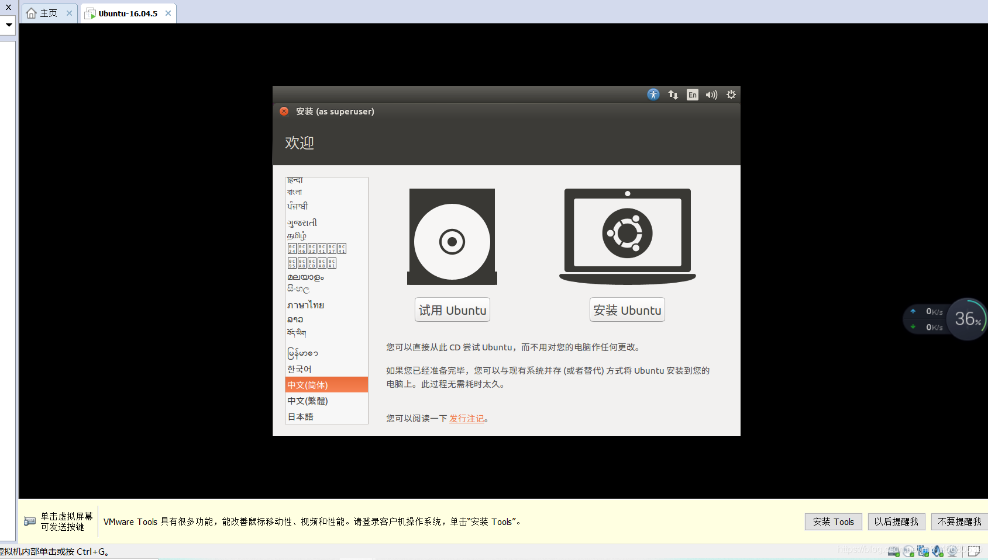Viewport: 988px width, 560px height.
Task: Open the VMware message log icon
Action: [974, 551]
